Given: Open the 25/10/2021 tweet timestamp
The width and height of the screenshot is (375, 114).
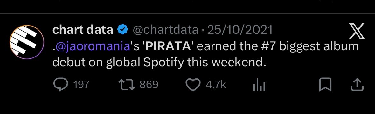Looking at the screenshot, I should tap(240, 30).
